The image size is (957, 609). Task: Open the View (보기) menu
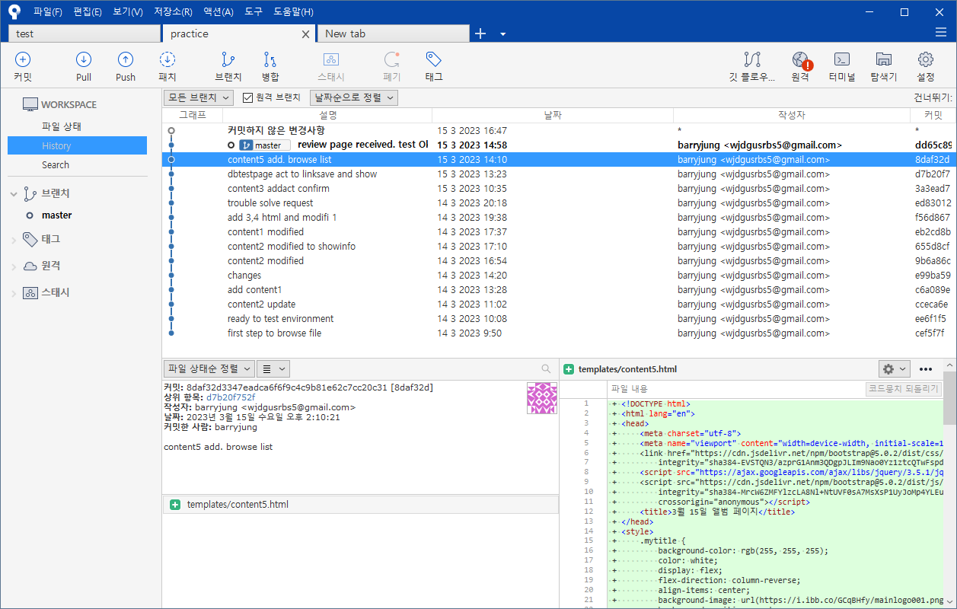(127, 12)
